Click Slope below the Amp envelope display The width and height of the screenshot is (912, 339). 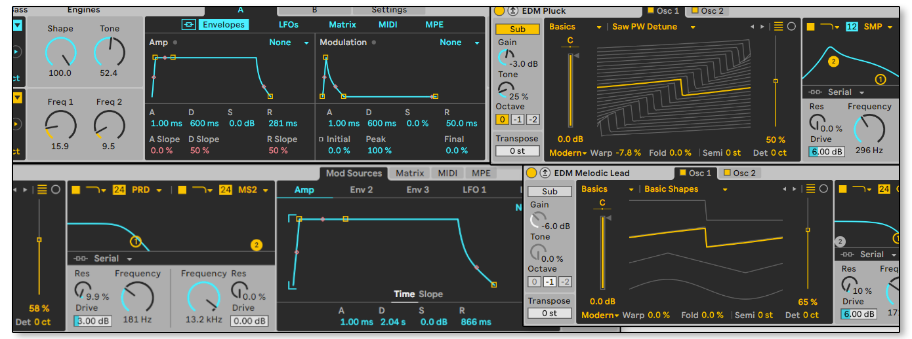coord(430,294)
